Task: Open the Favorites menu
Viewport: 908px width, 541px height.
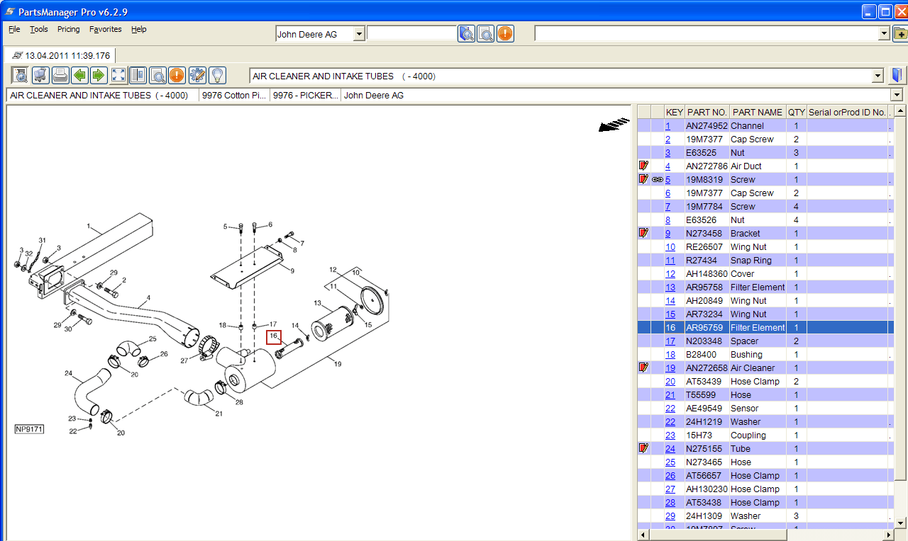Action: pyautogui.click(x=105, y=29)
